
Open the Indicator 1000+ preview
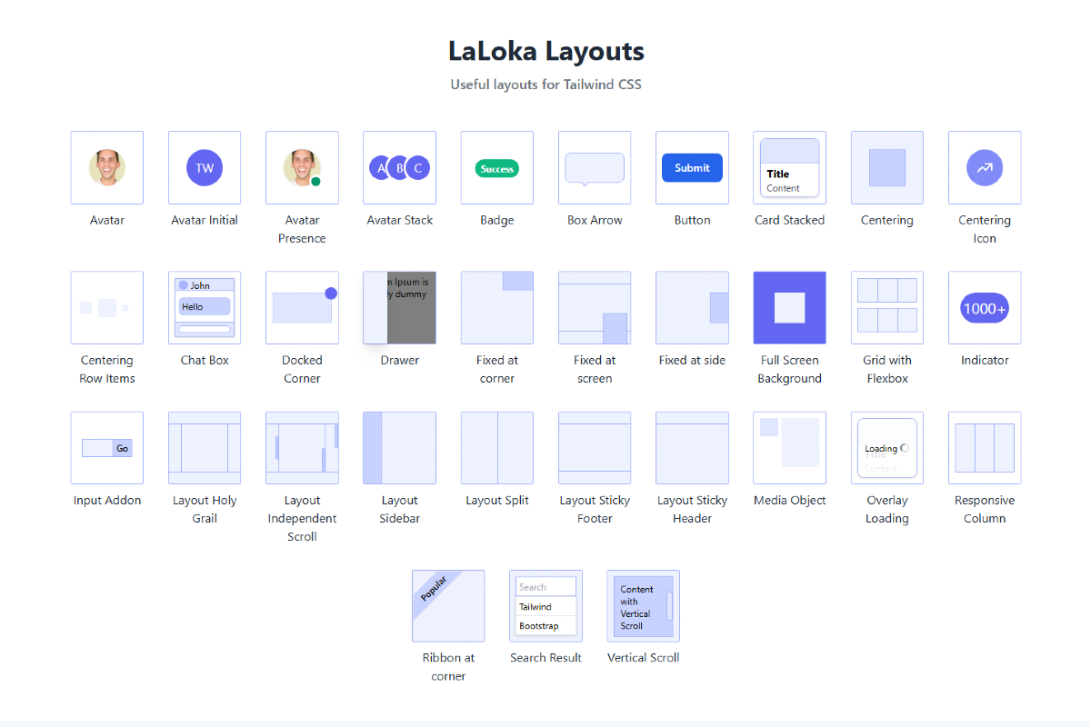click(x=985, y=307)
